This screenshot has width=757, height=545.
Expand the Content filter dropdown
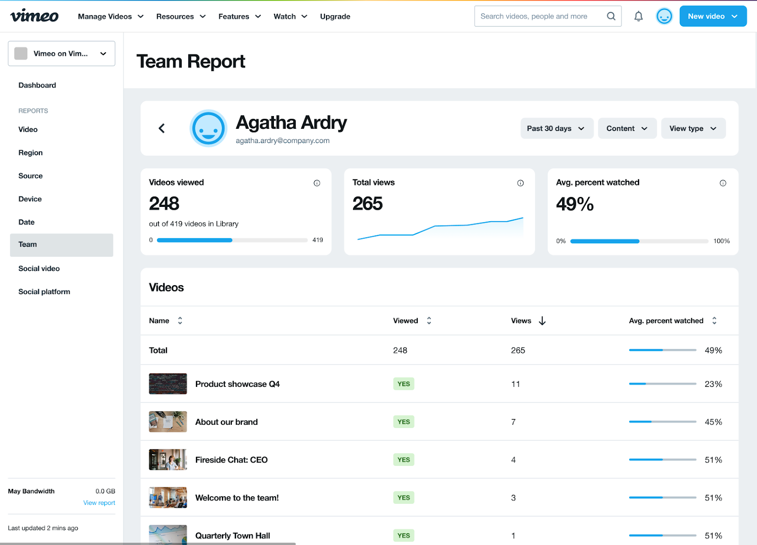[x=627, y=128]
